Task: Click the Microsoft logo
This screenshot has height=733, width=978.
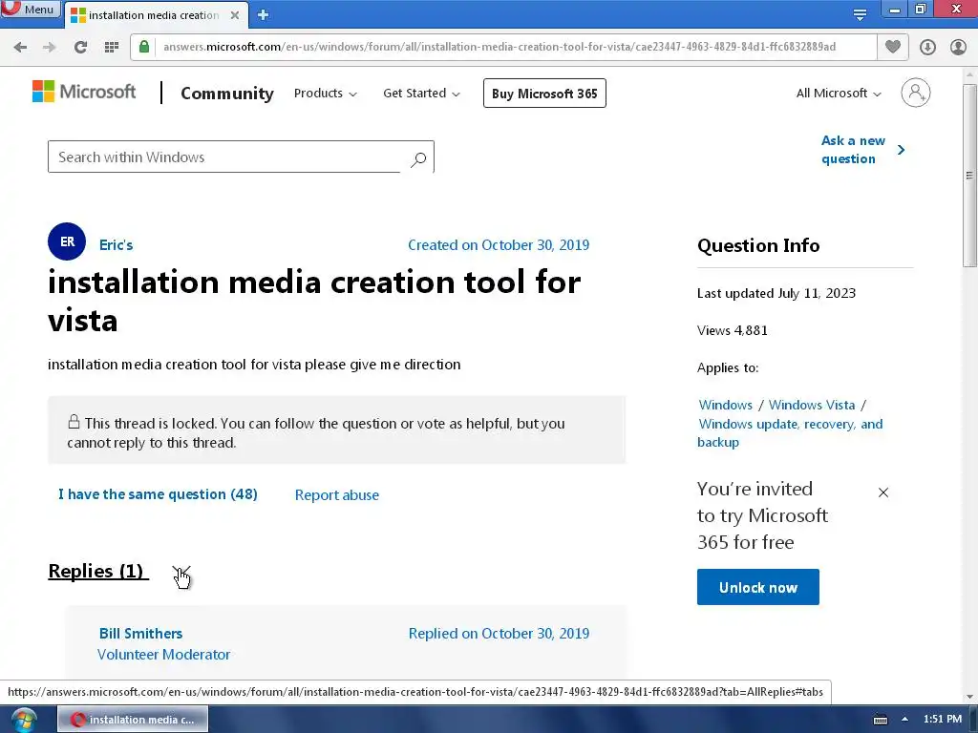Action: [84, 93]
